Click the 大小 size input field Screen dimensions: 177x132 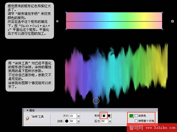73,116
